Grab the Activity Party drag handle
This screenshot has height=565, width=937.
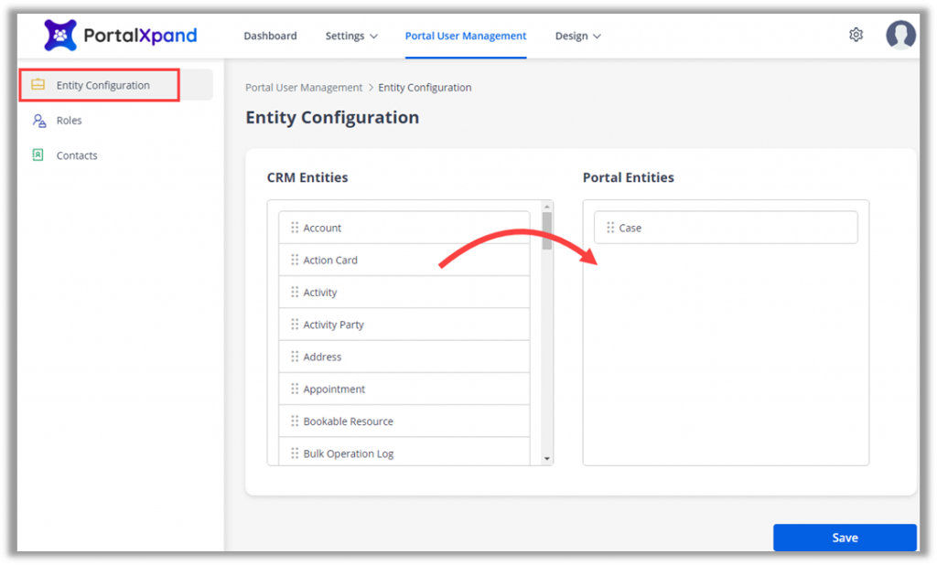pyautogui.click(x=295, y=325)
